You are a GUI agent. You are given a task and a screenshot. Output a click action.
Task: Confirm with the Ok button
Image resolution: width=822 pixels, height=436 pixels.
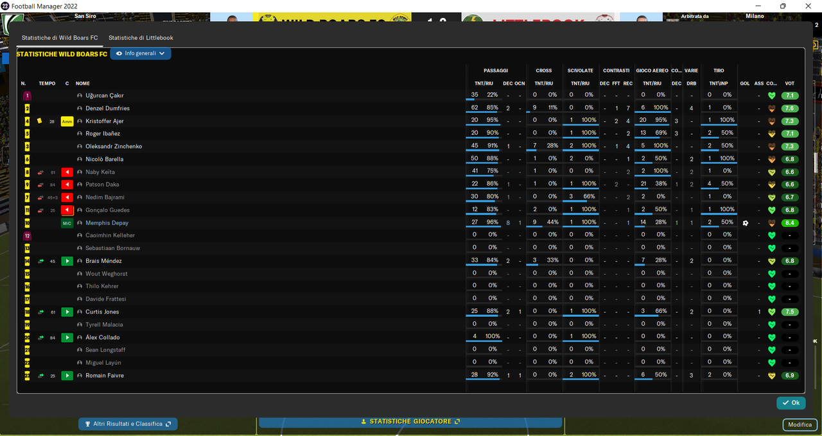(x=791, y=403)
